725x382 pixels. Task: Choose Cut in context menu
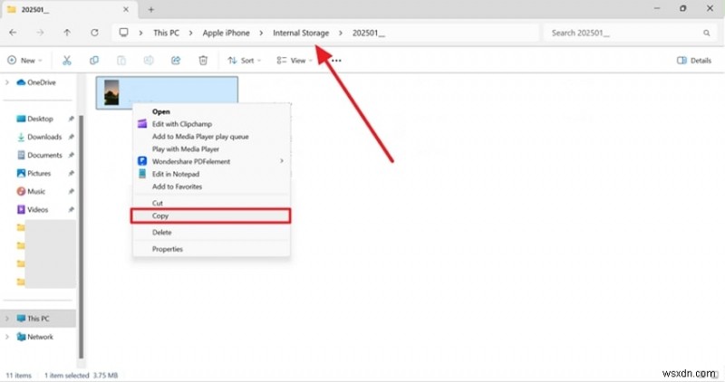point(212,203)
